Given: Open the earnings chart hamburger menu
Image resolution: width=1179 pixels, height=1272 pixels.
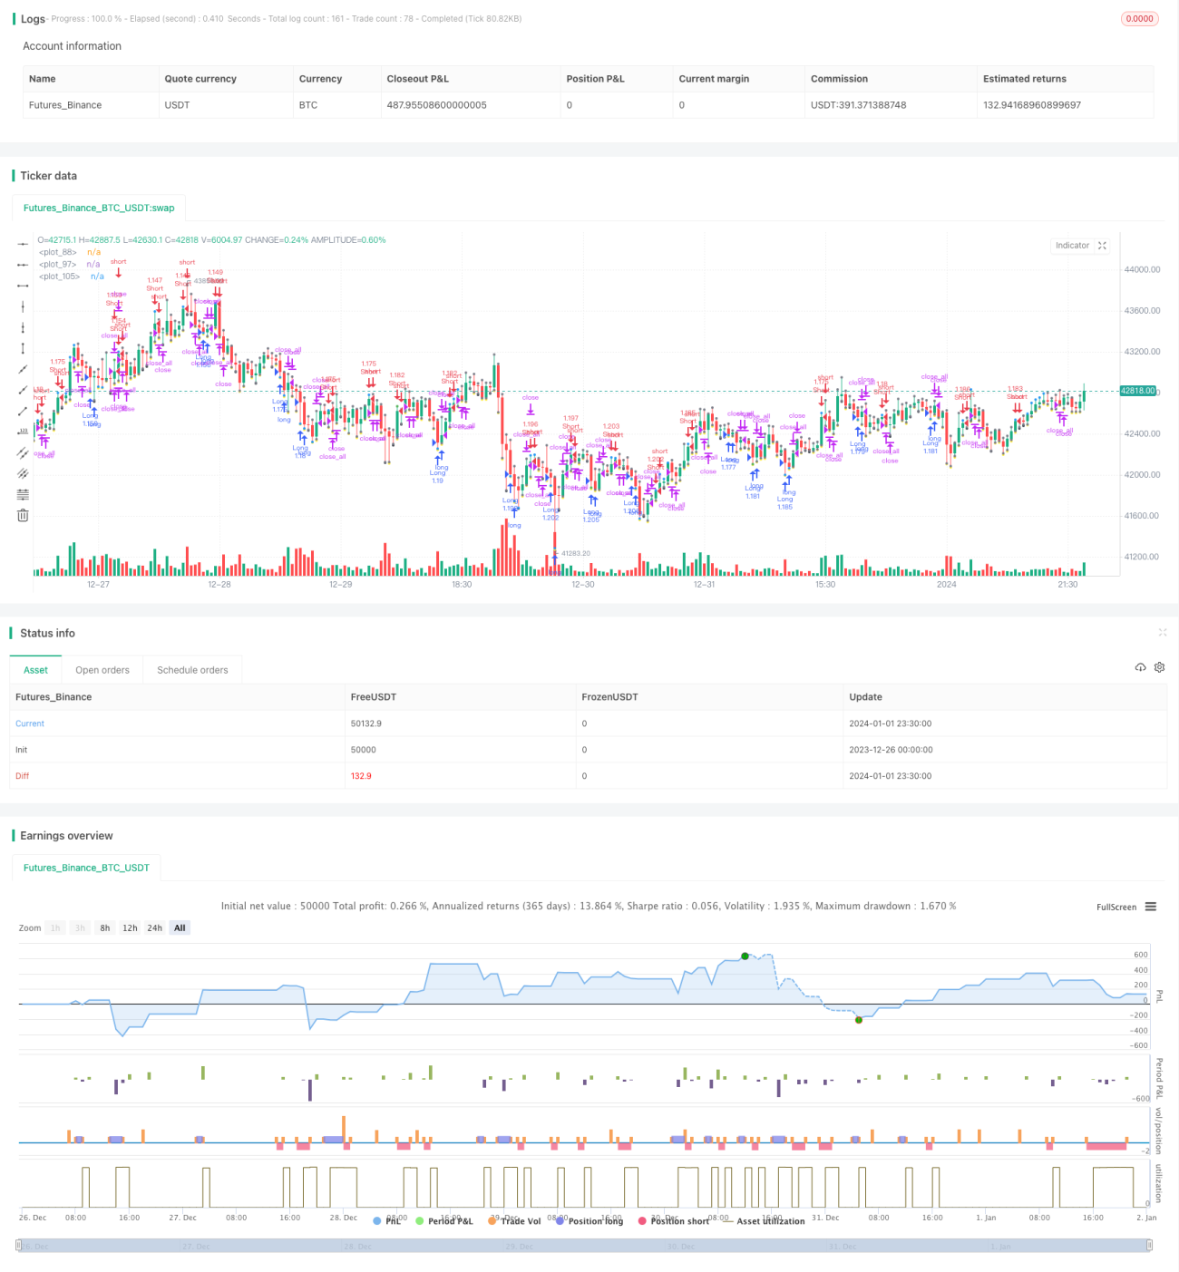Looking at the screenshot, I should click(x=1151, y=907).
